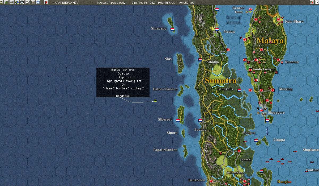Click the Malaya region label
Screen dimensions: 319x186
[x=270, y=40]
